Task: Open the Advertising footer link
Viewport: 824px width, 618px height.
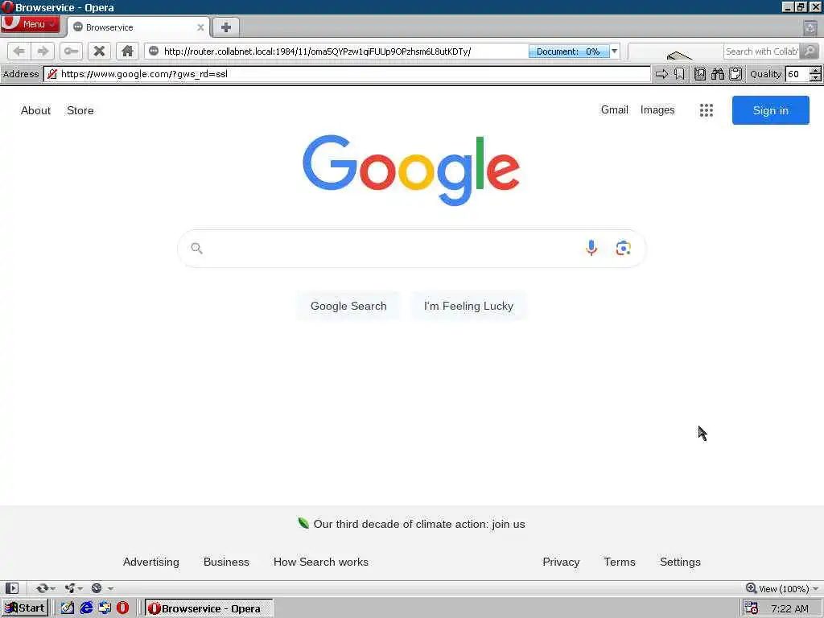Action: tap(150, 562)
